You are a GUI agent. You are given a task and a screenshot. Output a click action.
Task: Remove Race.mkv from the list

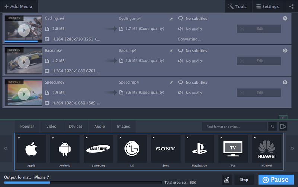click(x=285, y=50)
